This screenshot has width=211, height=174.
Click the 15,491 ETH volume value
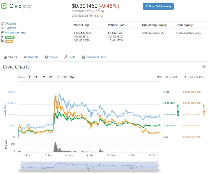115,41
